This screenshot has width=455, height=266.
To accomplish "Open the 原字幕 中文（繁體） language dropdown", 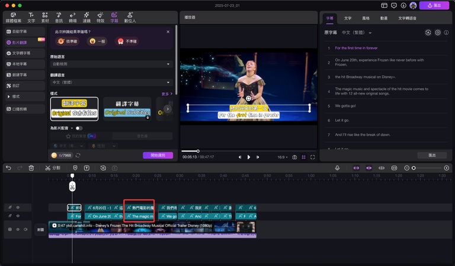I will pyautogui.click(x=357, y=33).
